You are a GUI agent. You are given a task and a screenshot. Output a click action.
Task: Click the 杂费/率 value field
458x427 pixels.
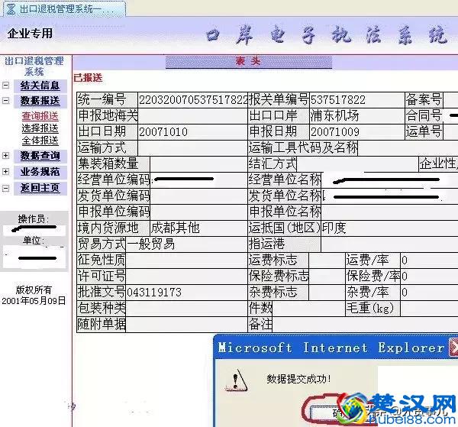[429, 293]
